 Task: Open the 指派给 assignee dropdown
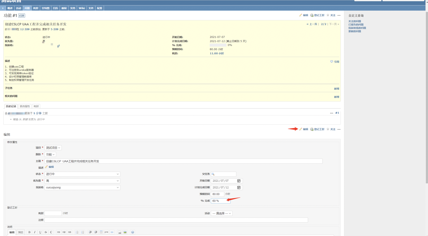[x=82, y=187]
